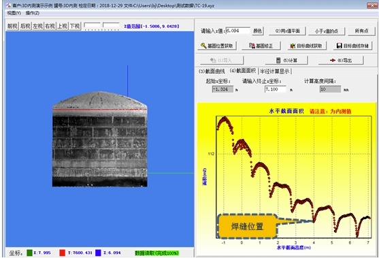Click the calculator icon for (5)计算
379x258 pixels.
(x=278, y=60)
